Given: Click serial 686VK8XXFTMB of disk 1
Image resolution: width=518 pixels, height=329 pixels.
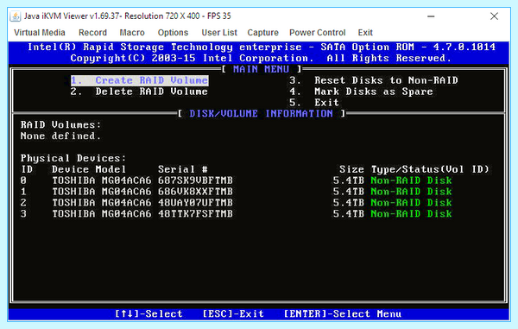Looking at the screenshot, I should point(195,192).
